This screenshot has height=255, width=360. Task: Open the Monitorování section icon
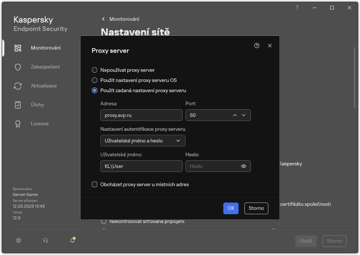pos(18,48)
